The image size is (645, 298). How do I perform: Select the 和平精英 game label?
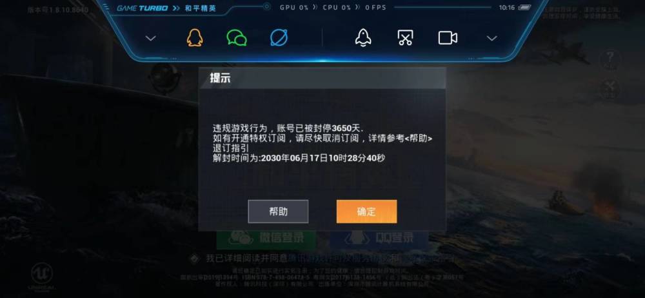200,8
